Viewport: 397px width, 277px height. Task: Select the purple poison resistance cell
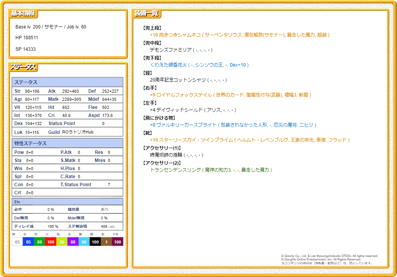(x=73, y=242)
